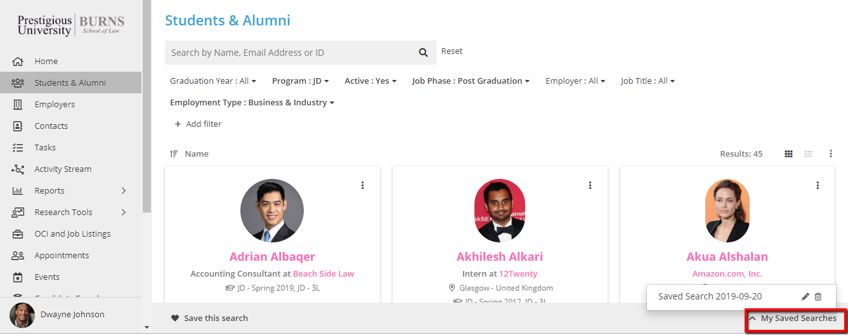This screenshot has height=335, width=848.
Task: Open Graduation Year filter dropdown
Action: point(213,81)
